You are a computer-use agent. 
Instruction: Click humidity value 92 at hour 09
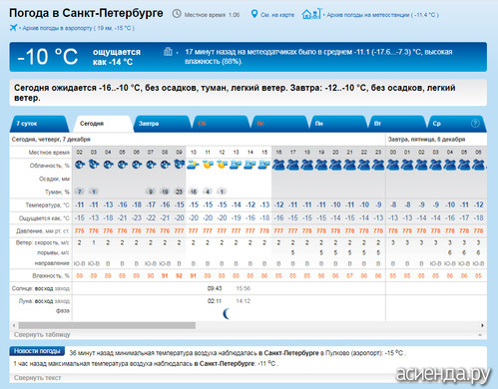pos(179,275)
